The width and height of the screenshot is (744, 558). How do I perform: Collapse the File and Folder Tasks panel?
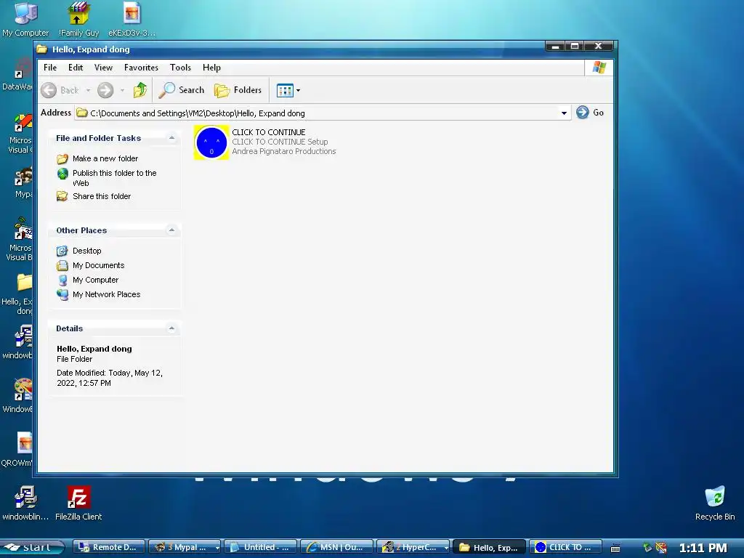171,138
